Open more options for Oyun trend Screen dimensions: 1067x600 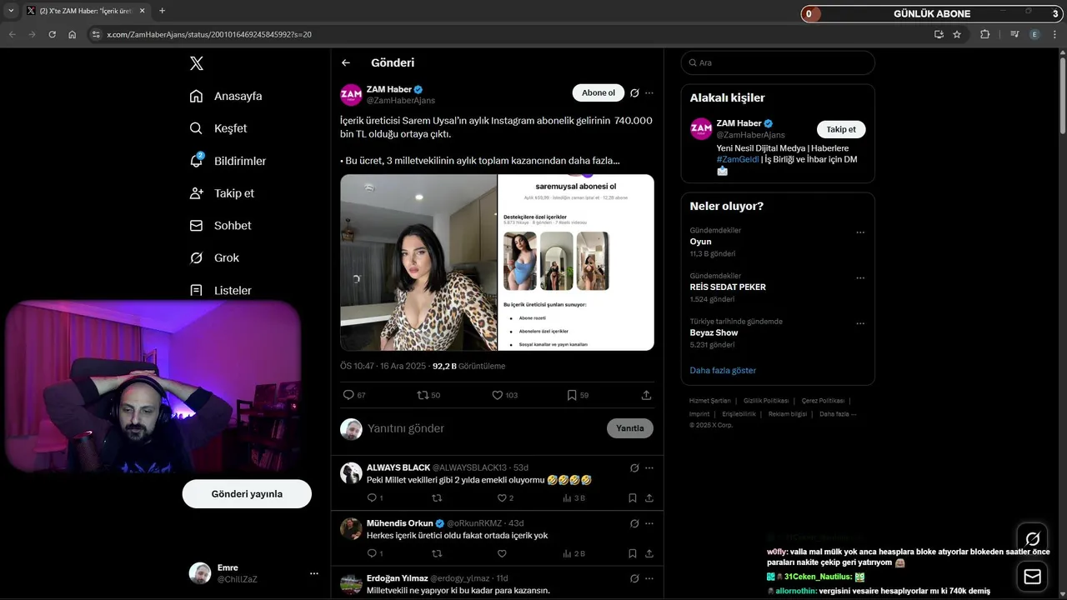point(860,232)
